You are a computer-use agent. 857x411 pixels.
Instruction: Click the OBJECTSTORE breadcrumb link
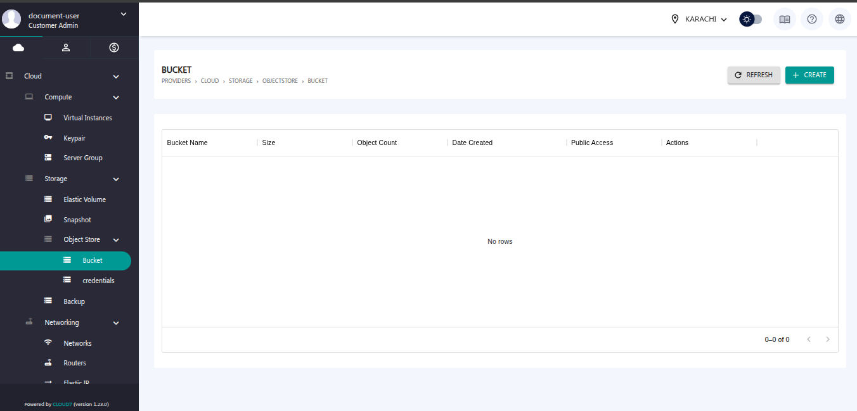280,81
